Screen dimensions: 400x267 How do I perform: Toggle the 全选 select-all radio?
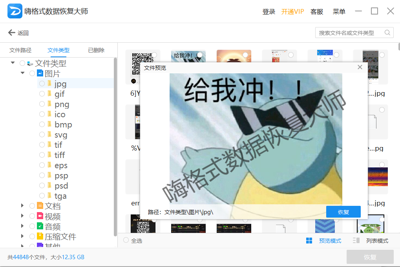tap(126, 240)
